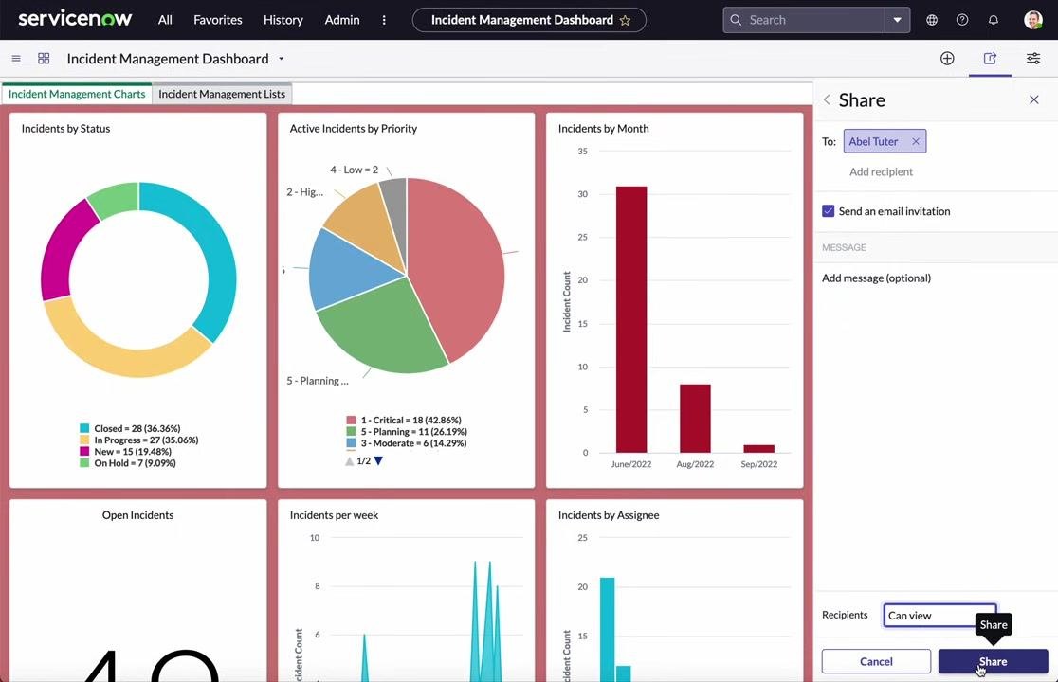Switch to Incident Management Charts tab

(77, 94)
